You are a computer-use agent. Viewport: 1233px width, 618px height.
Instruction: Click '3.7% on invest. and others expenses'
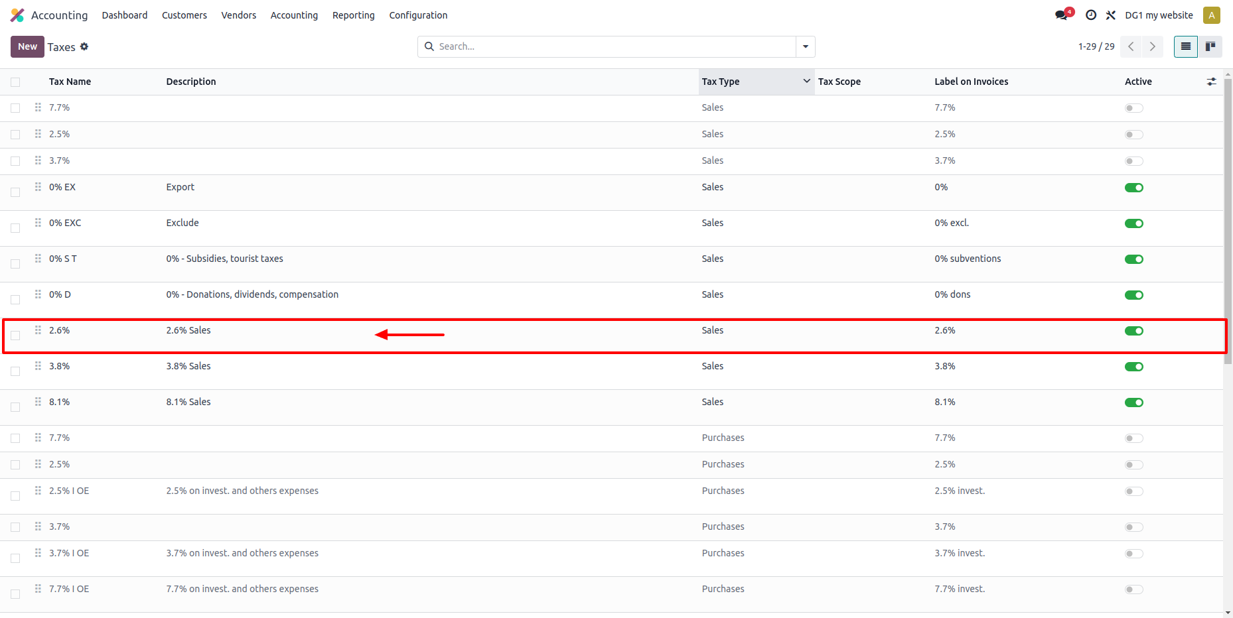(x=242, y=553)
